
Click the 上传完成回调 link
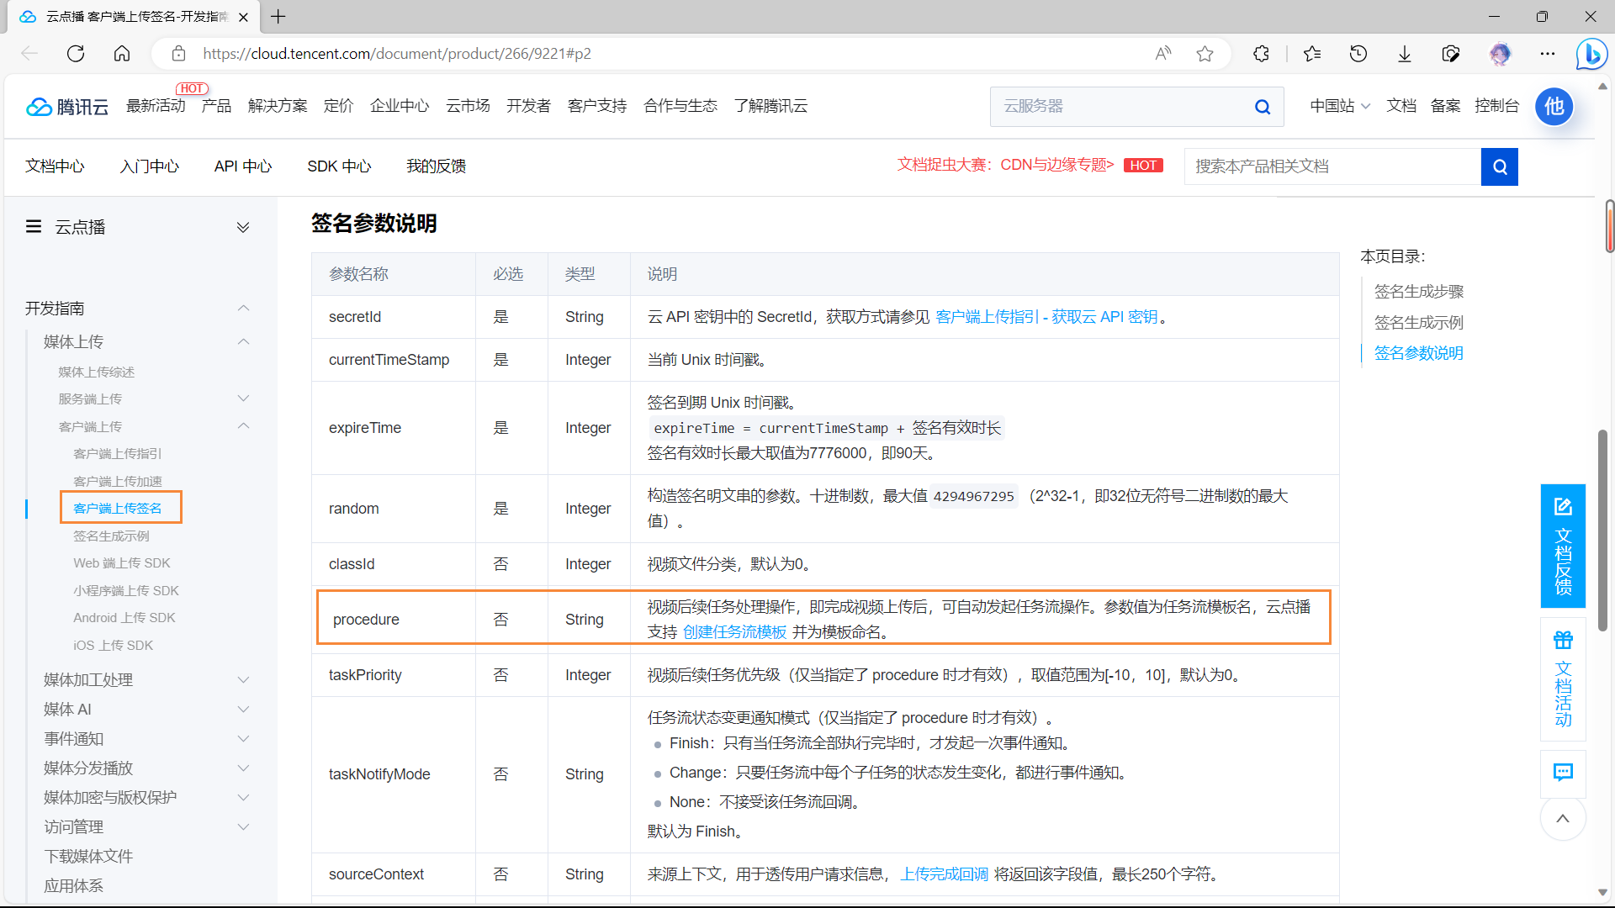pos(944,874)
